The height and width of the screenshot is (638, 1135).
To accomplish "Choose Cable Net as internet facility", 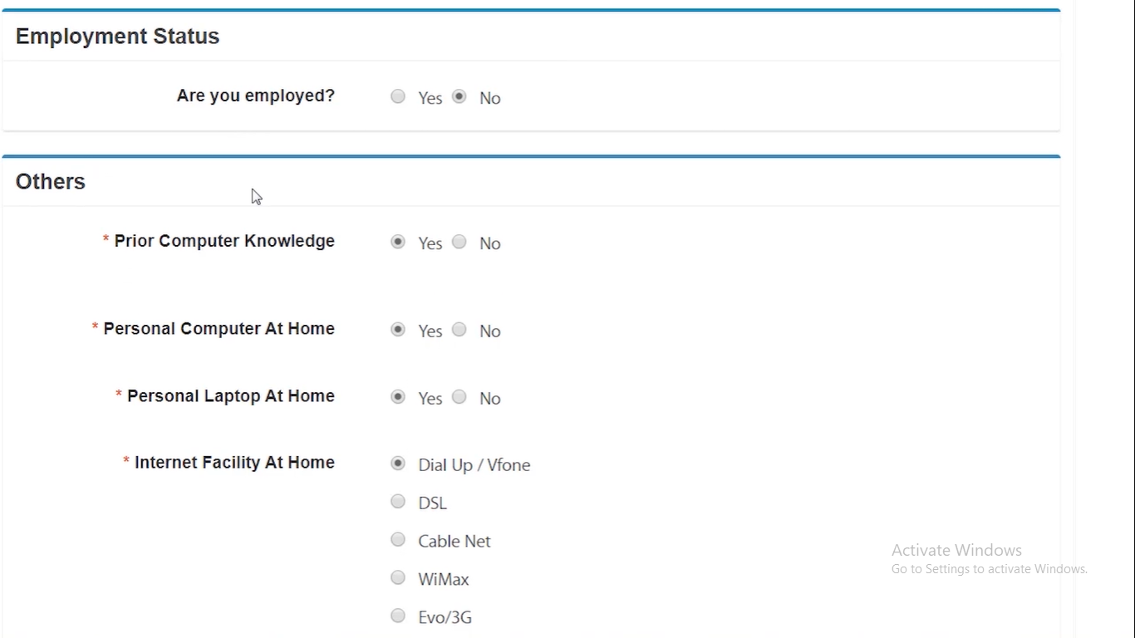I will [x=398, y=540].
